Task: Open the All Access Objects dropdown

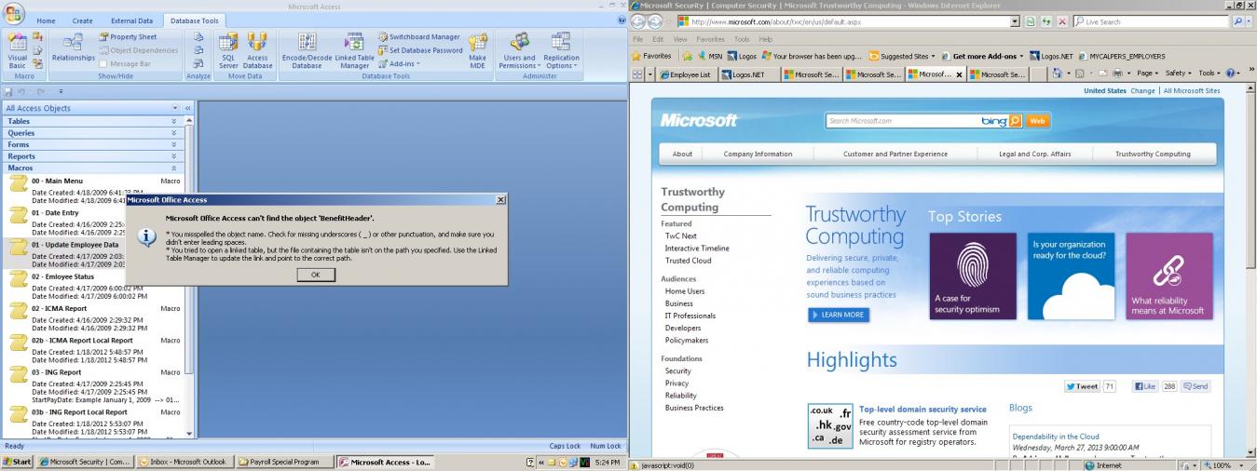Action: point(173,108)
